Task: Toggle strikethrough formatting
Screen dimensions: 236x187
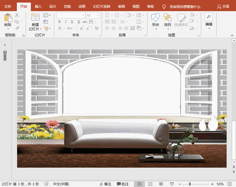Action: pos(85,22)
